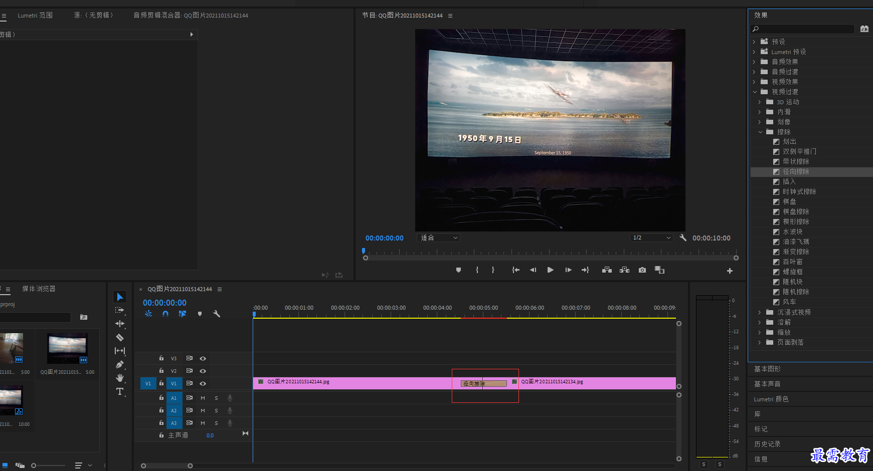Open timeline display settings wrench
873x471 pixels.
pyautogui.click(x=217, y=314)
